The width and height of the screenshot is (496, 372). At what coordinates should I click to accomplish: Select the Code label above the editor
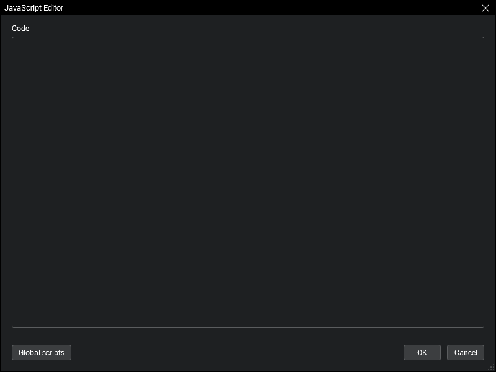tap(20, 29)
